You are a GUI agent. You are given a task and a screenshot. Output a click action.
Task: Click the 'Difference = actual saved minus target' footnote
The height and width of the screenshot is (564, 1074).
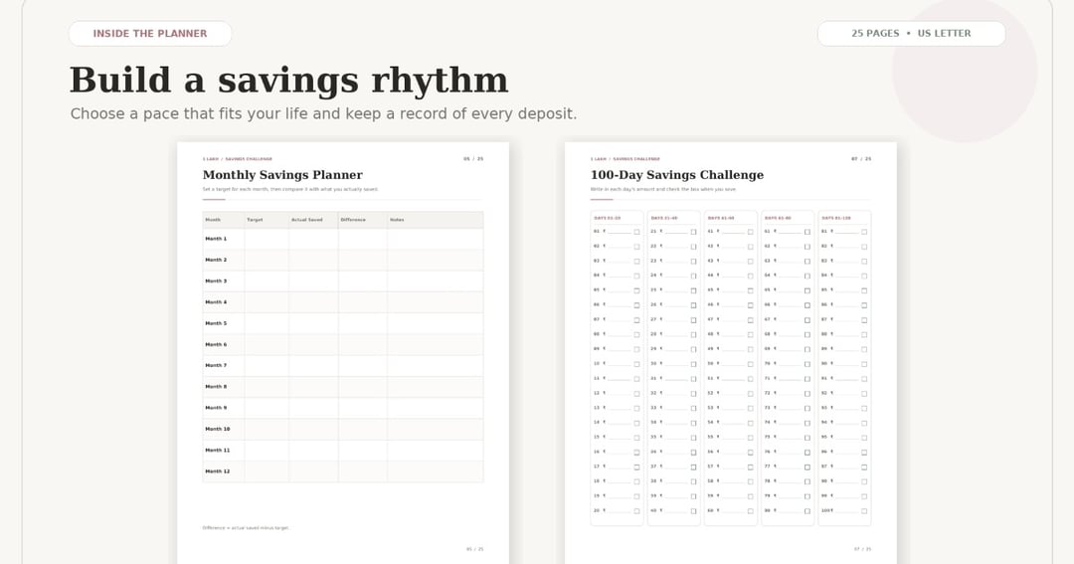[x=246, y=527]
